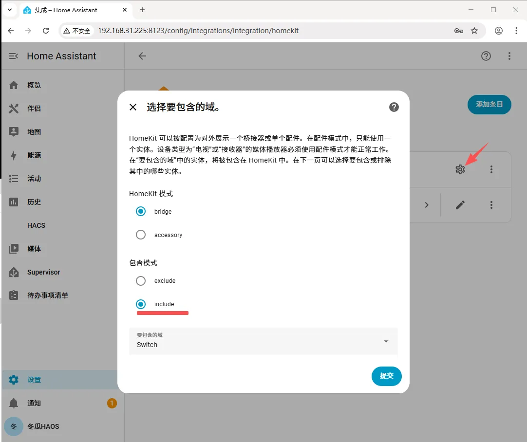Open three-dot menu next to gear

tap(491, 169)
